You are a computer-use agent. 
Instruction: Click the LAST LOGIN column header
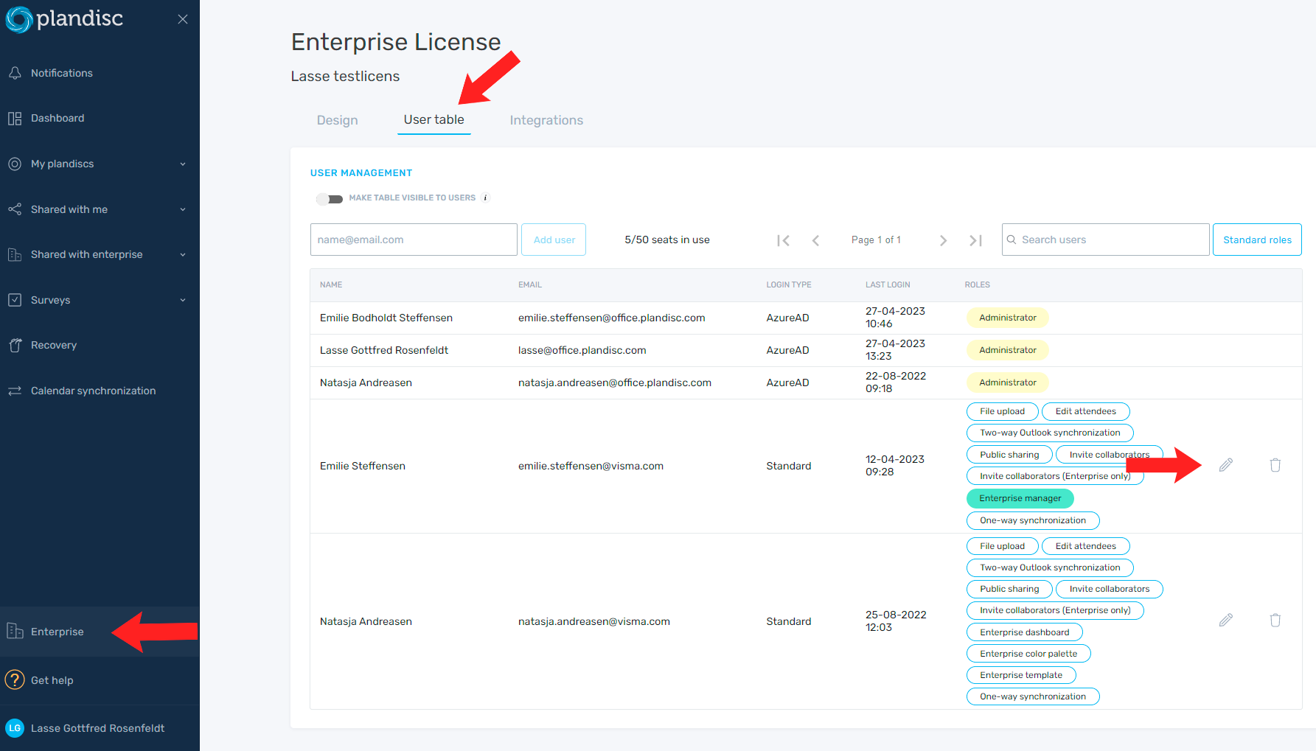[x=888, y=284]
